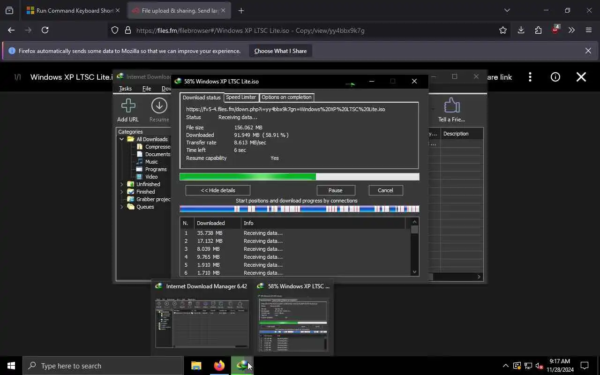Click the Resume download arrow icon
Image resolution: width=600 pixels, height=375 pixels.
click(159, 105)
